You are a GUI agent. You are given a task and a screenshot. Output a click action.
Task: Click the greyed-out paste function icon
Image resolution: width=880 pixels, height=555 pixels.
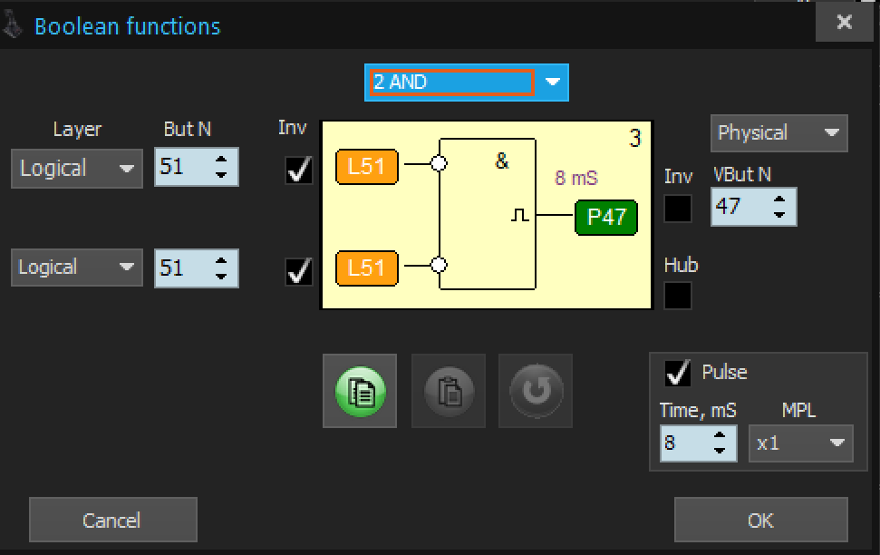pyautogui.click(x=449, y=391)
